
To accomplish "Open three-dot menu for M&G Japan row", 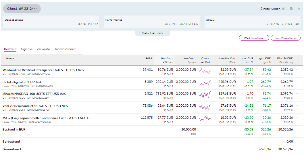I will point(298,118).
